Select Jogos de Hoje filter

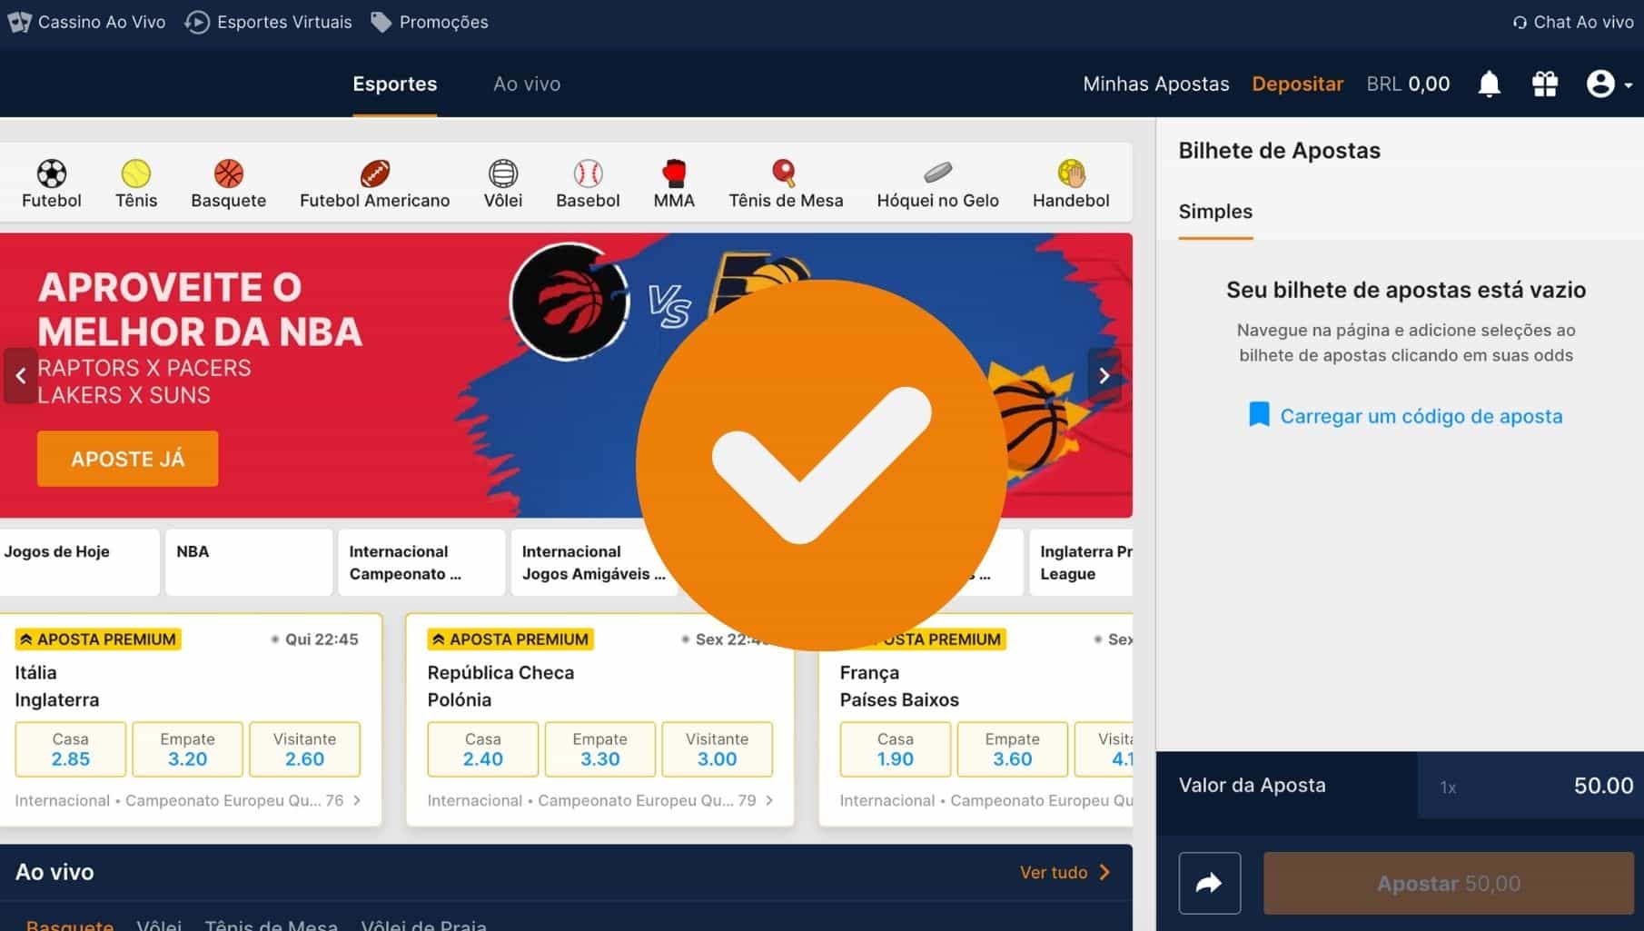[x=79, y=562]
